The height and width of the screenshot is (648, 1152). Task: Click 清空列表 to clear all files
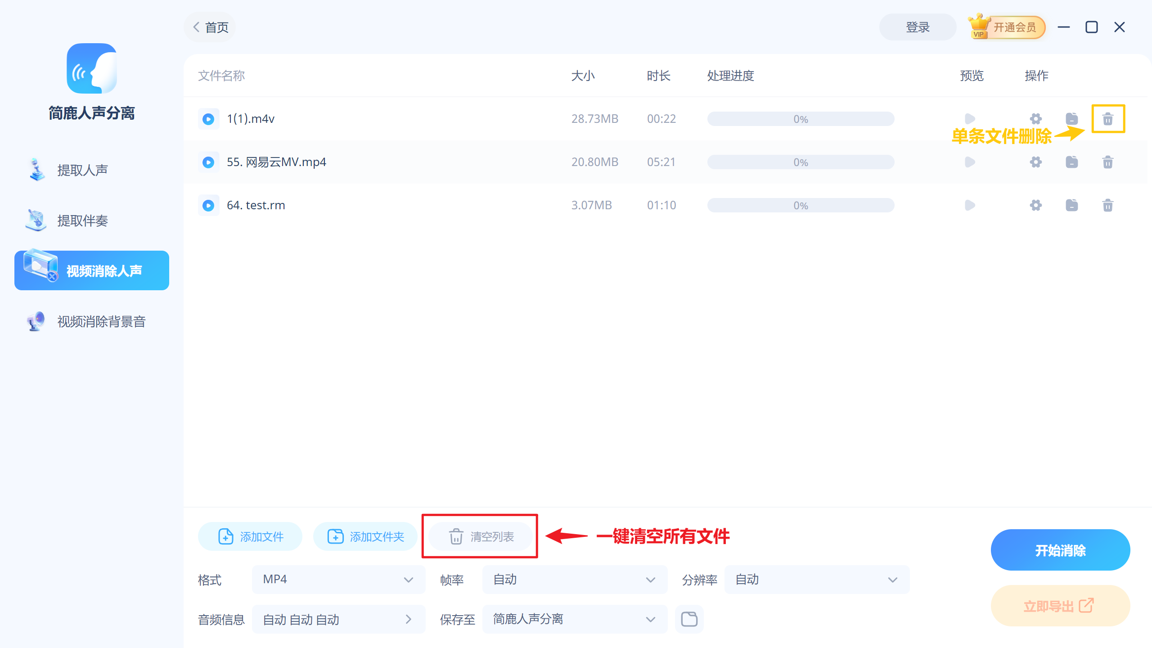point(481,536)
